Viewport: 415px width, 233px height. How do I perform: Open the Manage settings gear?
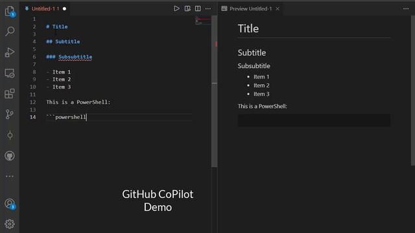click(10, 224)
